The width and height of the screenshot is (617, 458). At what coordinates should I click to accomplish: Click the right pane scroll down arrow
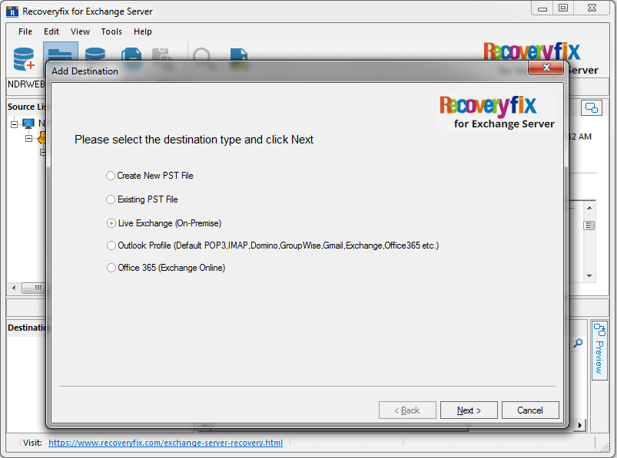[589, 275]
